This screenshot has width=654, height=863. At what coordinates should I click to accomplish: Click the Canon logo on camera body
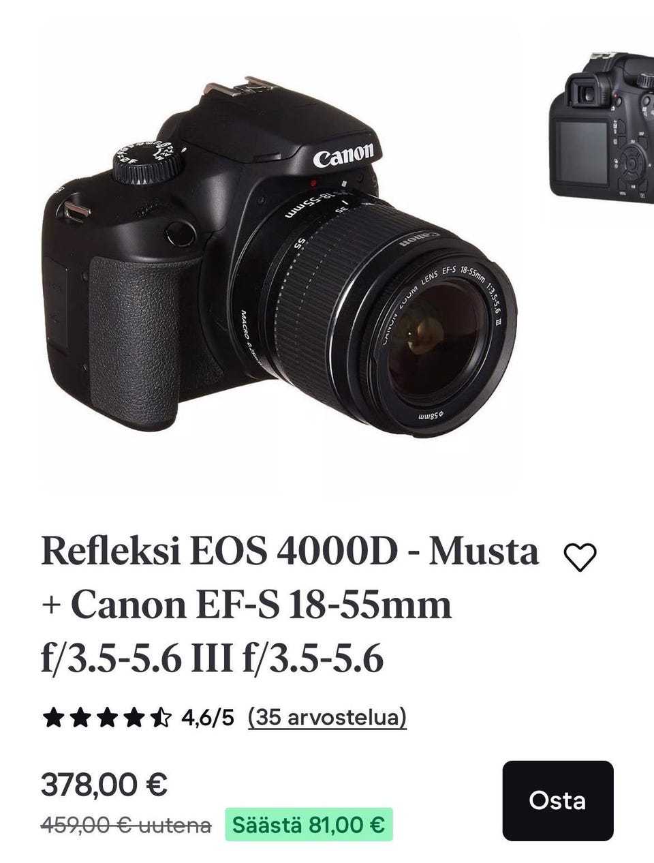[343, 156]
